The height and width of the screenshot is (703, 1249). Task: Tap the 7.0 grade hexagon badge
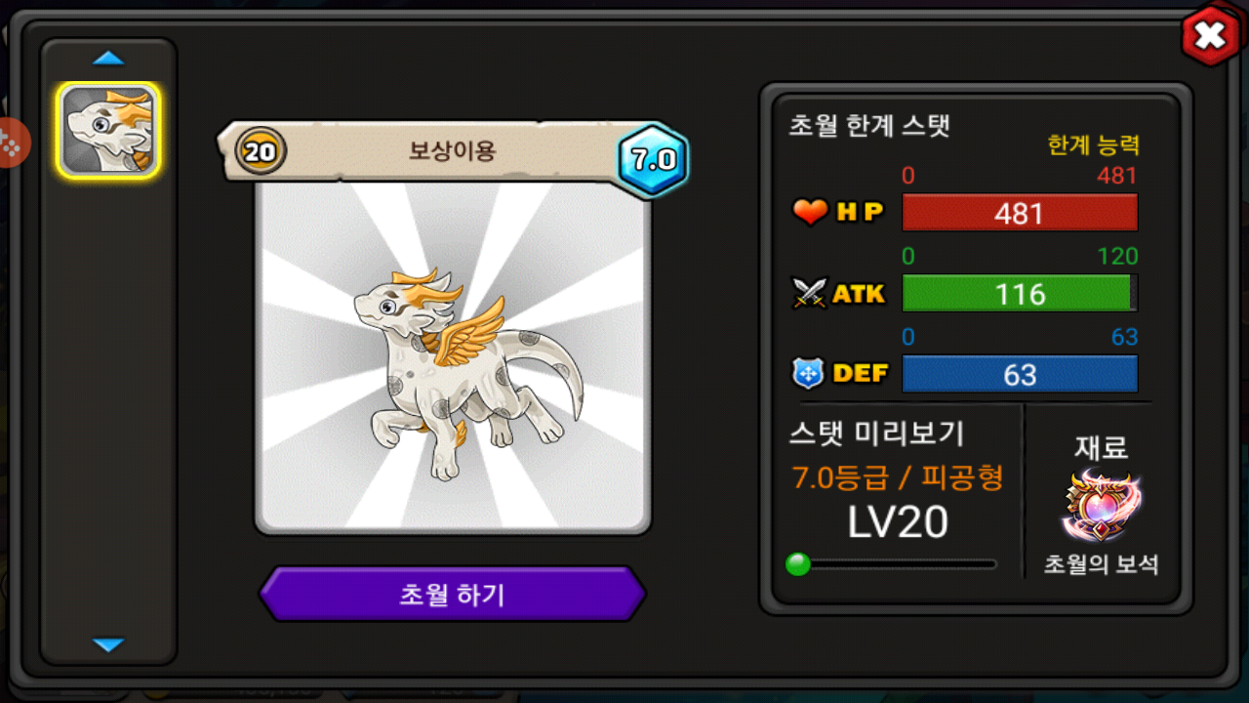point(653,159)
